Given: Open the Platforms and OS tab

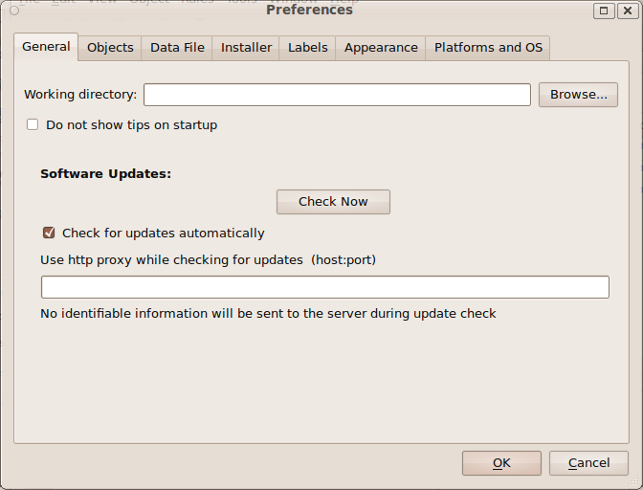Looking at the screenshot, I should click(x=488, y=48).
